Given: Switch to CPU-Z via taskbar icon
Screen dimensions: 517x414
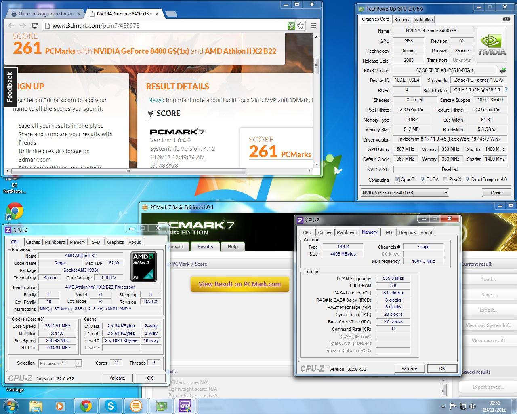Looking at the screenshot, I should [185, 406].
